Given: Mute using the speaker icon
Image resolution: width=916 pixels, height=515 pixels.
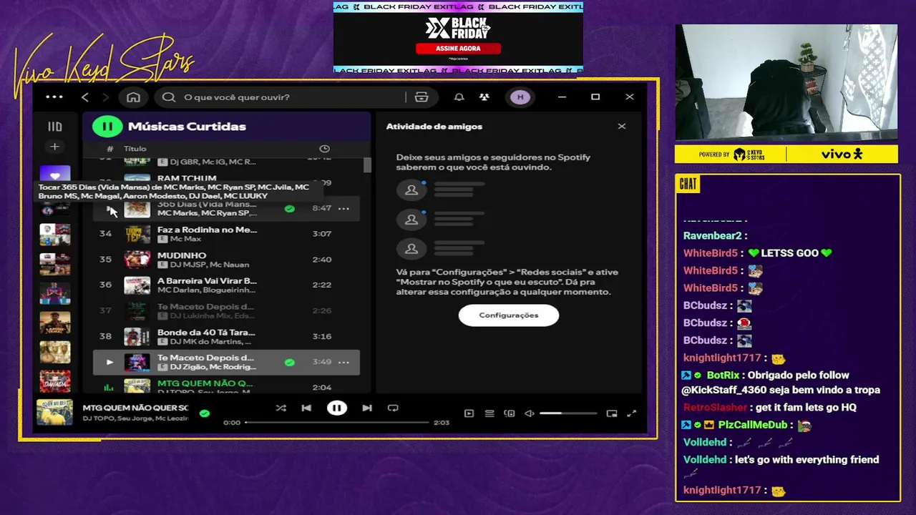Looking at the screenshot, I should pos(530,413).
